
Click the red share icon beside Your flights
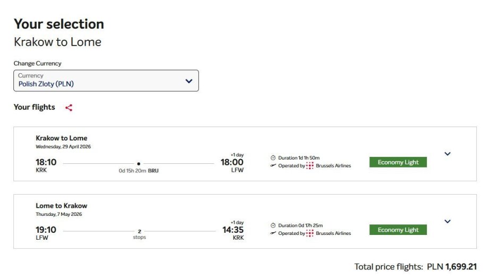tap(69, 108)
